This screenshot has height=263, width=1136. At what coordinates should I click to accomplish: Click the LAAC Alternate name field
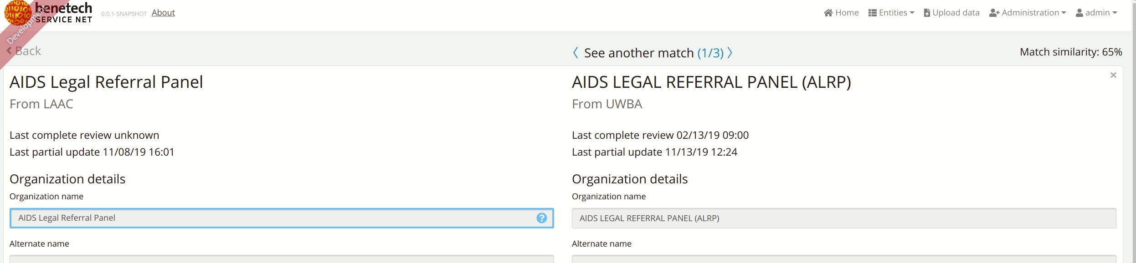click(282, 259)
